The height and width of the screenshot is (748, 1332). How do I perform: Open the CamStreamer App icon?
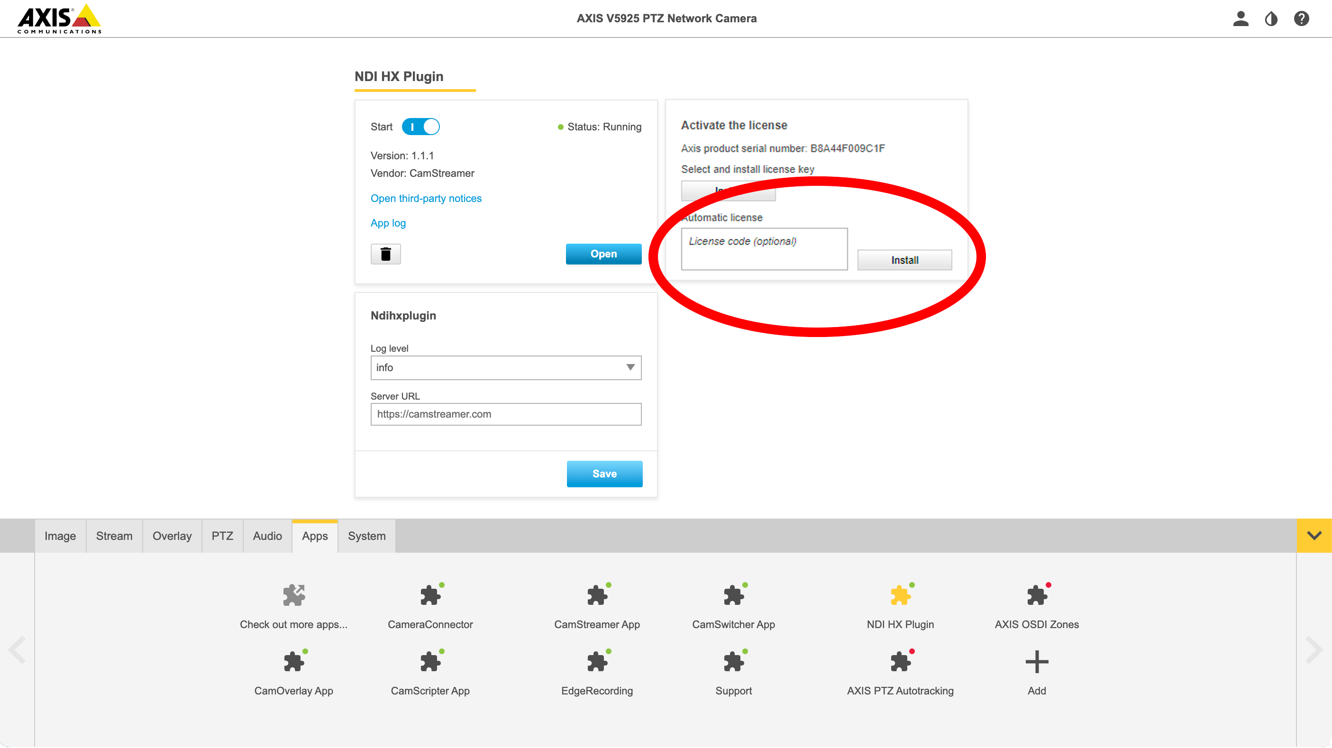[x=597, y=595]
